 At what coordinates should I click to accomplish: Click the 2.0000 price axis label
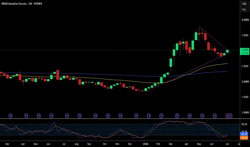(245, 82)
